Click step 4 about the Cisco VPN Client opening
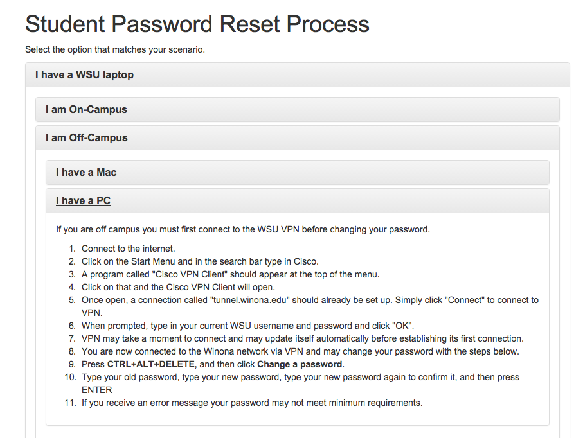The width and height of the screenshot is (583, 438). [x=178, y=287]
